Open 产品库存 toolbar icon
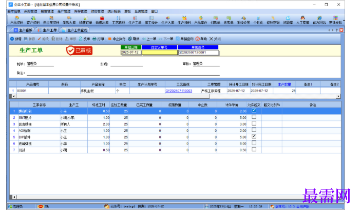360x212 pixels. coord(201,20)
